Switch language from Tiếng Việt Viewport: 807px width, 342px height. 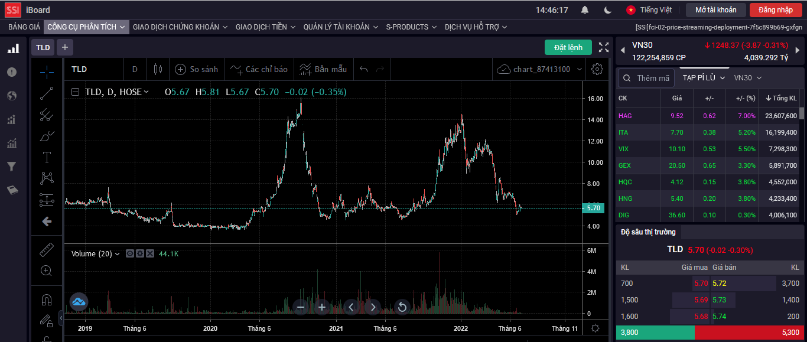(x=649, y=10)
